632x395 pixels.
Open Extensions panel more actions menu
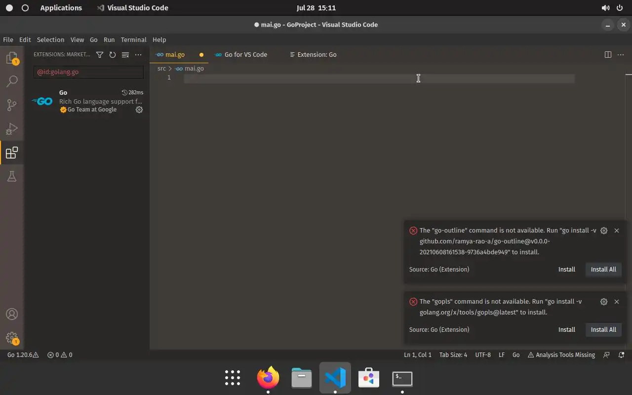pos(138,55)
